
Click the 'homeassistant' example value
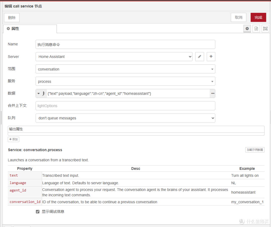tap(243, 192)
